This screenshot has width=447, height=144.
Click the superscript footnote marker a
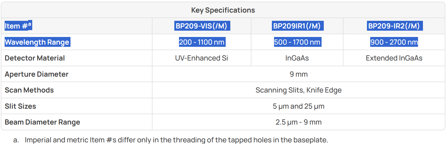tap(30, 24)
